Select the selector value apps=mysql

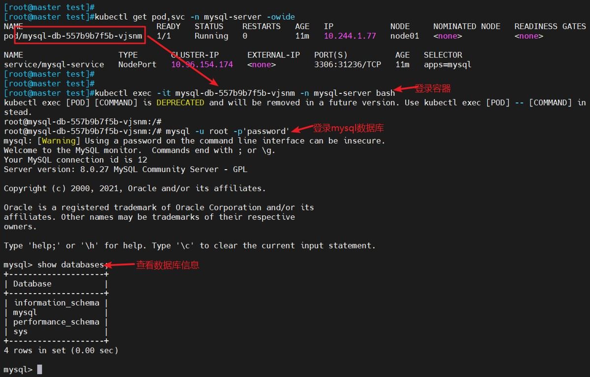[x=447, y=64]
